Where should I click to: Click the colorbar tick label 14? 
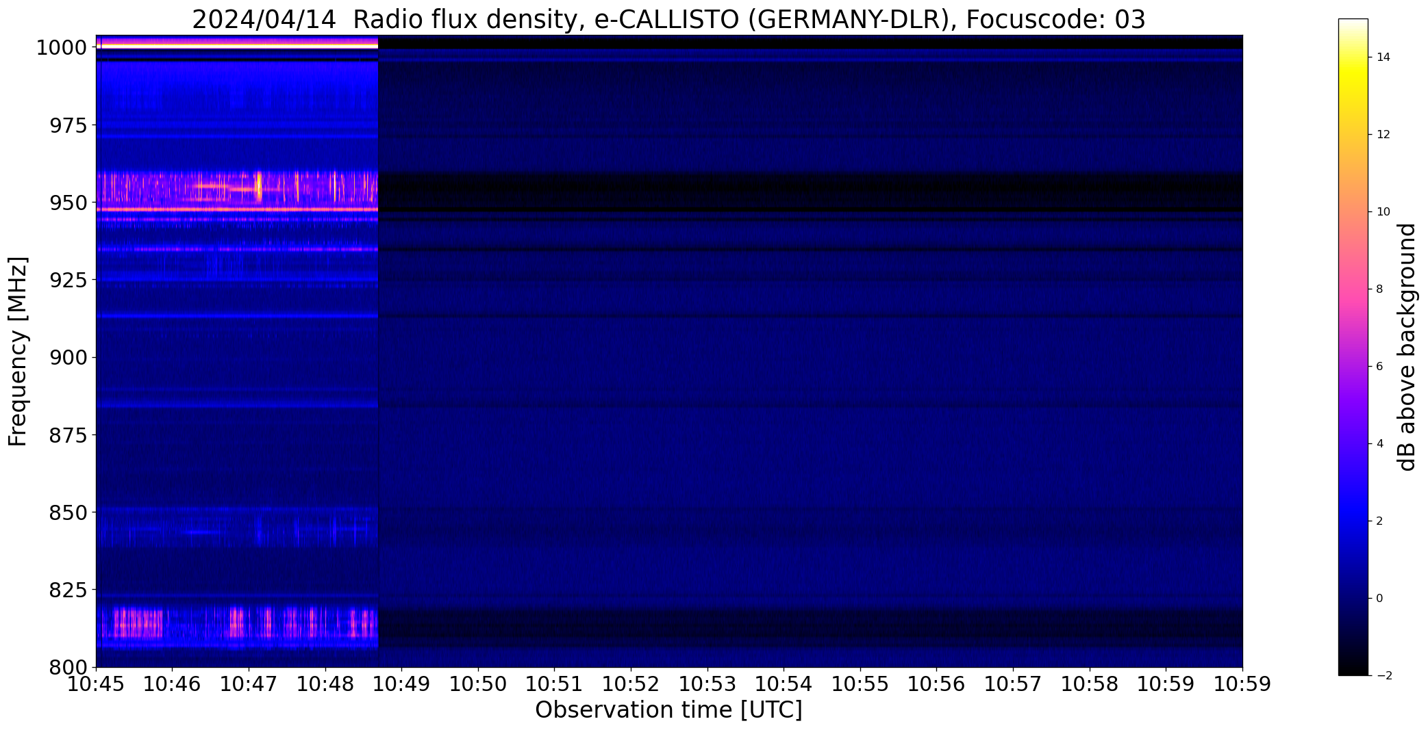coord(1383,57)
